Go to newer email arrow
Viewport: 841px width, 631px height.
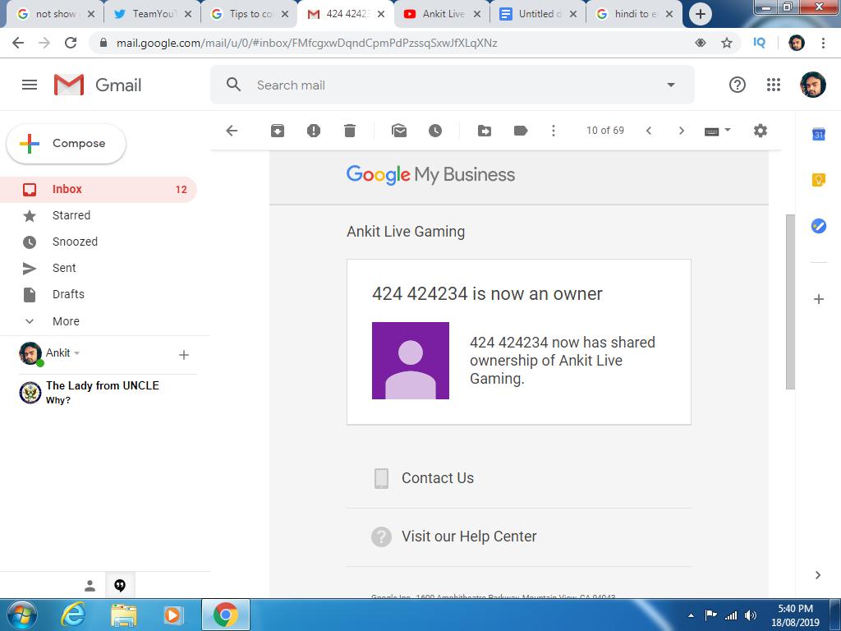[x=649, y=131]
